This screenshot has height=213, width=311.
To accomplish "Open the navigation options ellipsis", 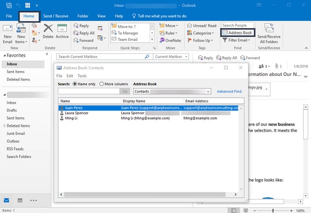I will point(34,200).
